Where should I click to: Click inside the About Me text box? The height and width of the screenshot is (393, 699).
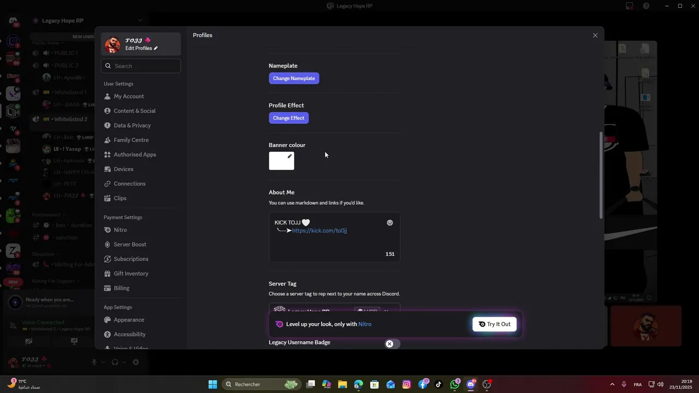pyautogui.click(x=334, y=237)
